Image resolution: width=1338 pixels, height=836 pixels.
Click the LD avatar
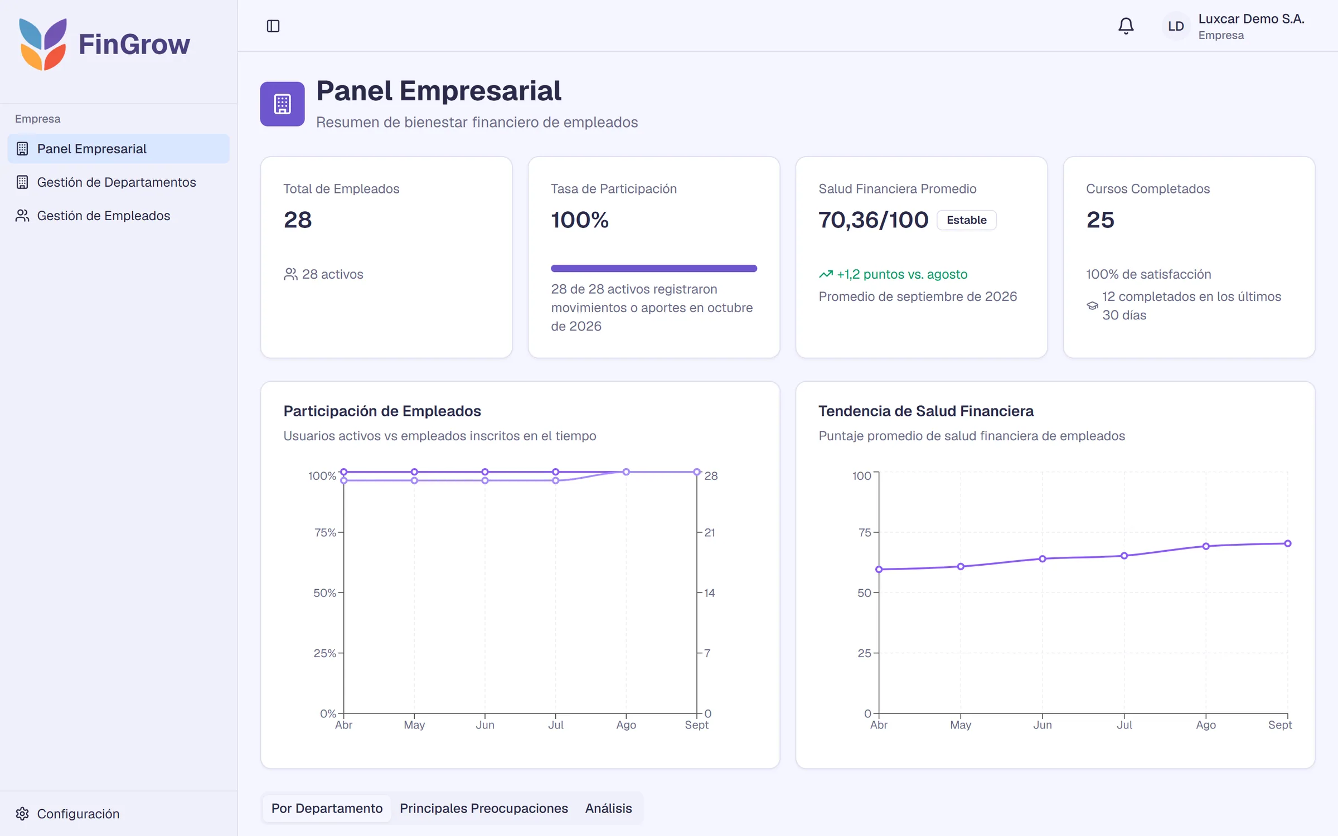(x=1176, y=26)
